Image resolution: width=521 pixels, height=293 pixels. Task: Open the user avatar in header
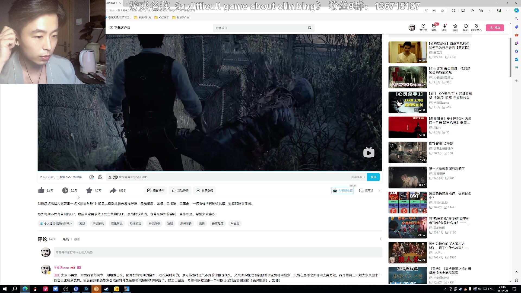pos(412,27)
